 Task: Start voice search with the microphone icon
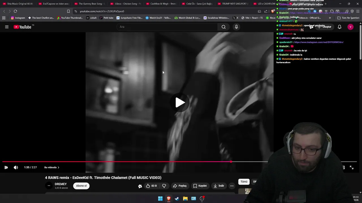[x=236, y=27]
